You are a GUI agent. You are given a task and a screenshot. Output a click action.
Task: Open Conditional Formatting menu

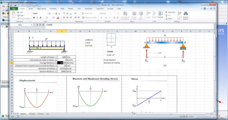(x=125, y=16)
